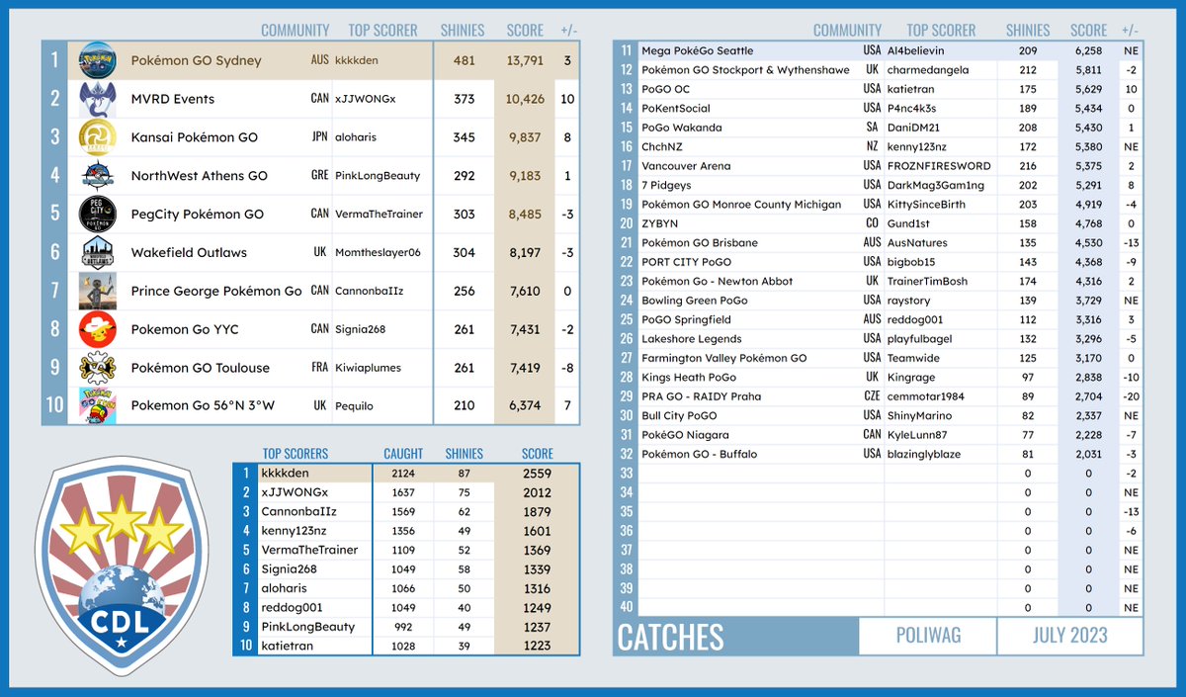Image resolution: width=1186 pixels, height=697 pixels.
Task: Click score 2012 for xJJWONGx
Action: click(x=537, y=492)
